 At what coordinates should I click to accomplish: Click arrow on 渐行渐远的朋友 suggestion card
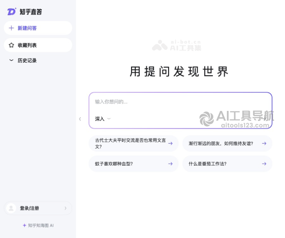coord(264,143)
